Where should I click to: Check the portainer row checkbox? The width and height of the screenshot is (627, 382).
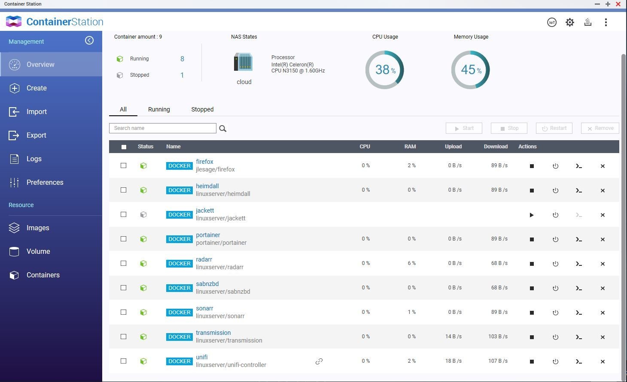pyautogui.click(x=123, y=239)
